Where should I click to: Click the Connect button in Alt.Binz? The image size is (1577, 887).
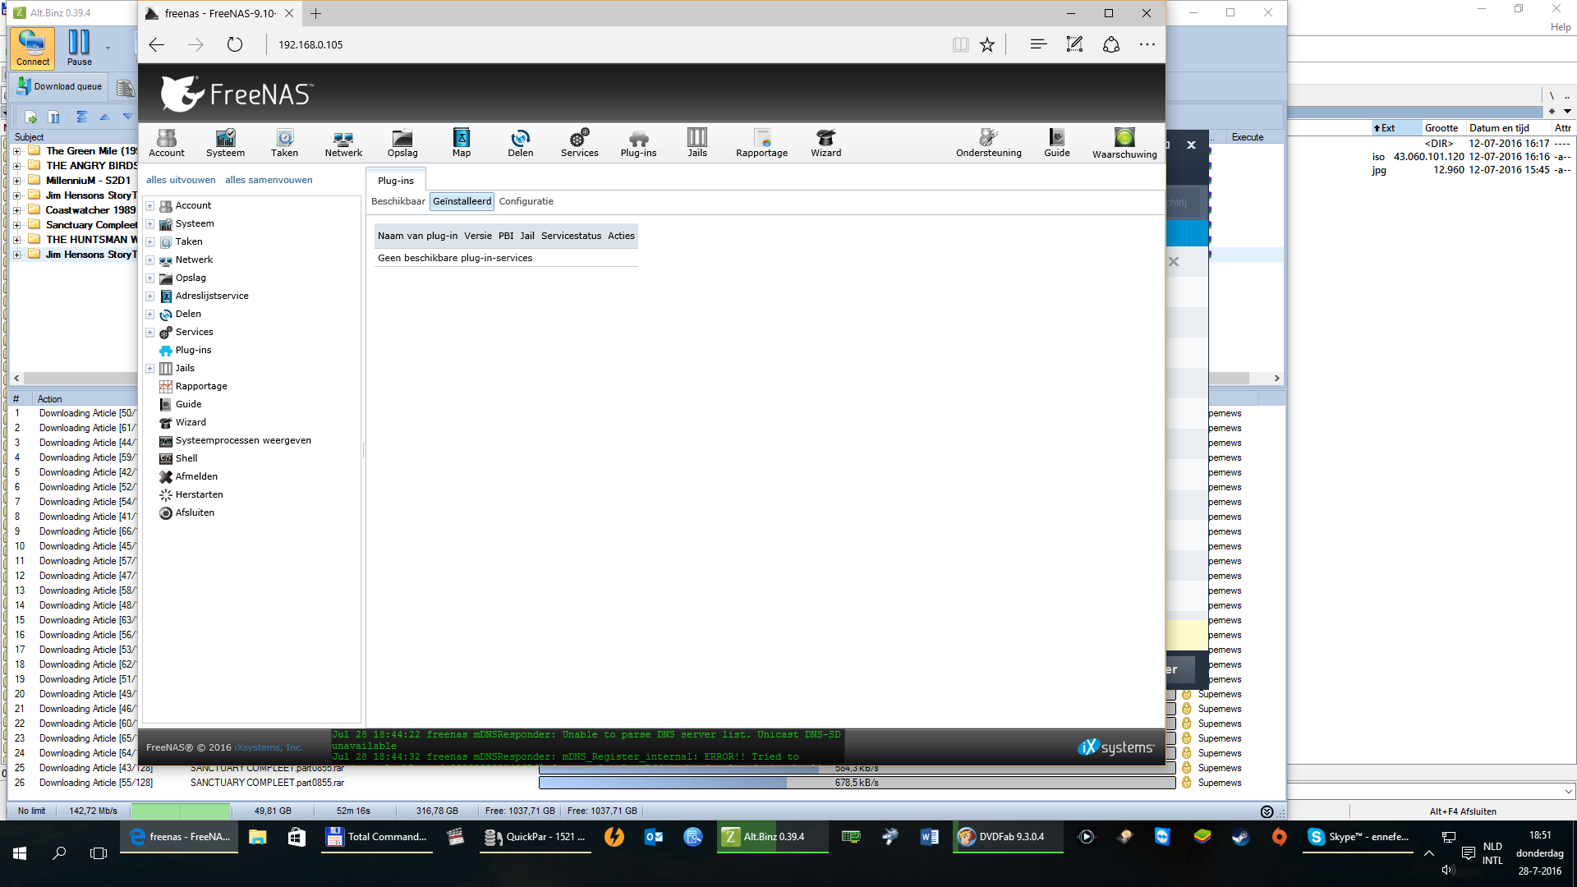[x=33, y=48]
